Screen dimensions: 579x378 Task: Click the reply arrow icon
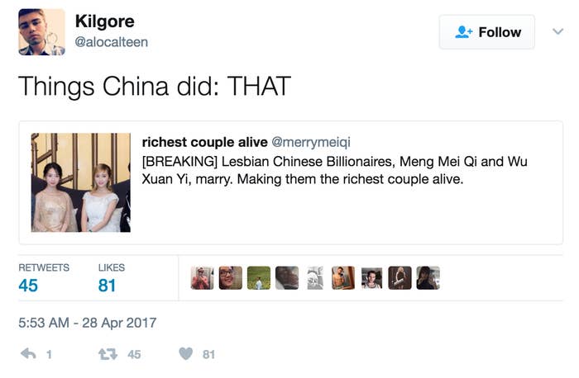coord(28,354)
